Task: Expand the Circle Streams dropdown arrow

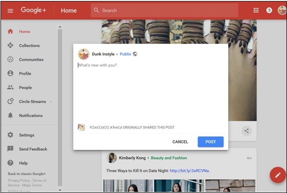Action: pos(51,102)
